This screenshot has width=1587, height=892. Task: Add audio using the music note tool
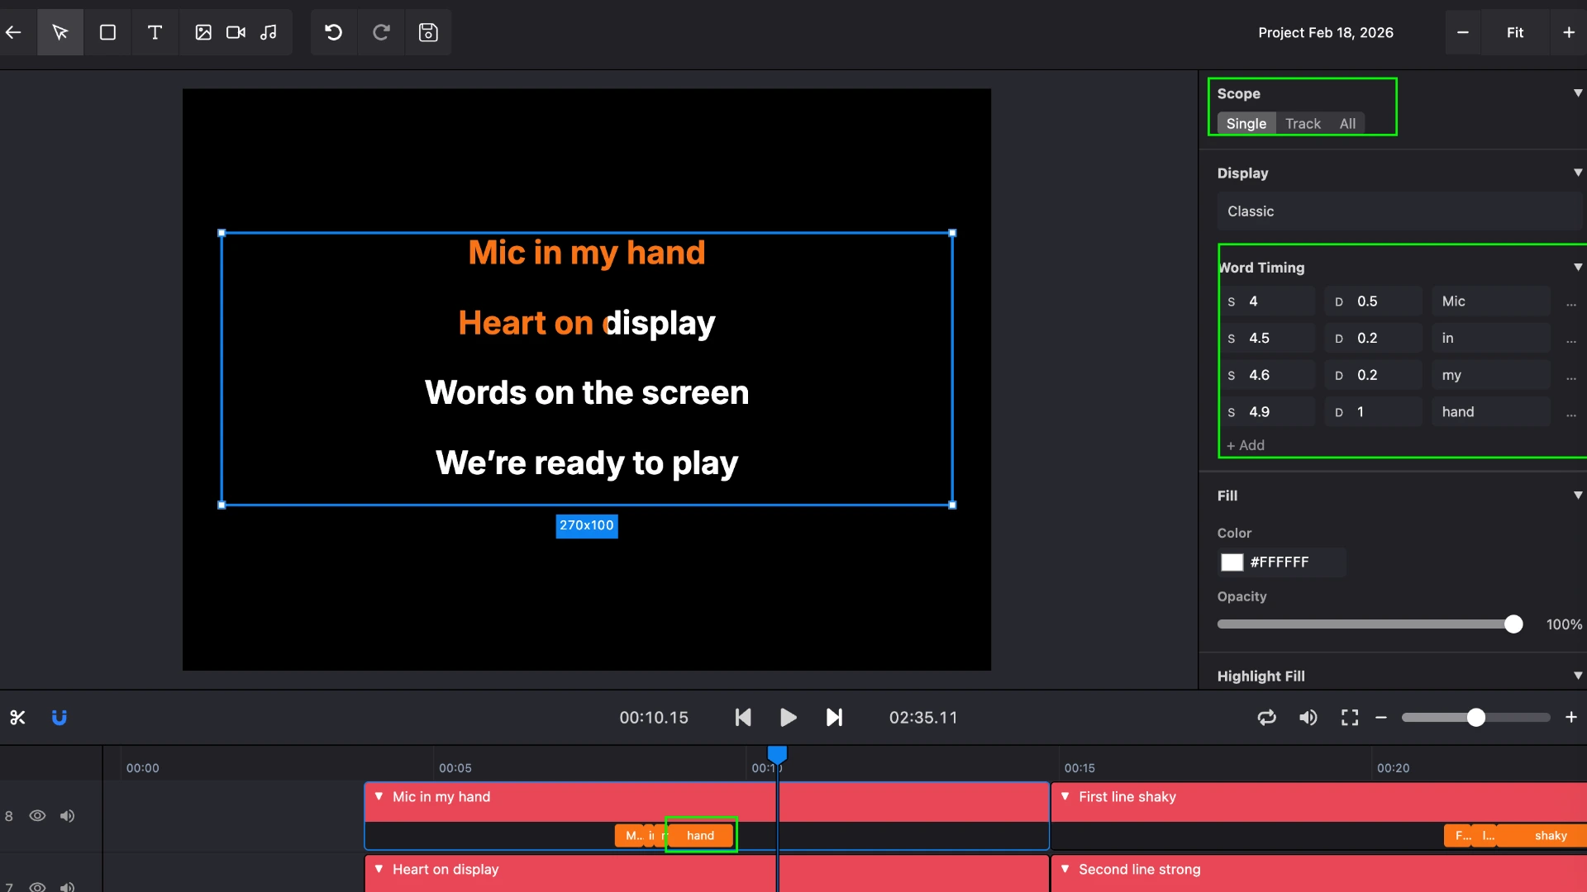tap(268, 32)
